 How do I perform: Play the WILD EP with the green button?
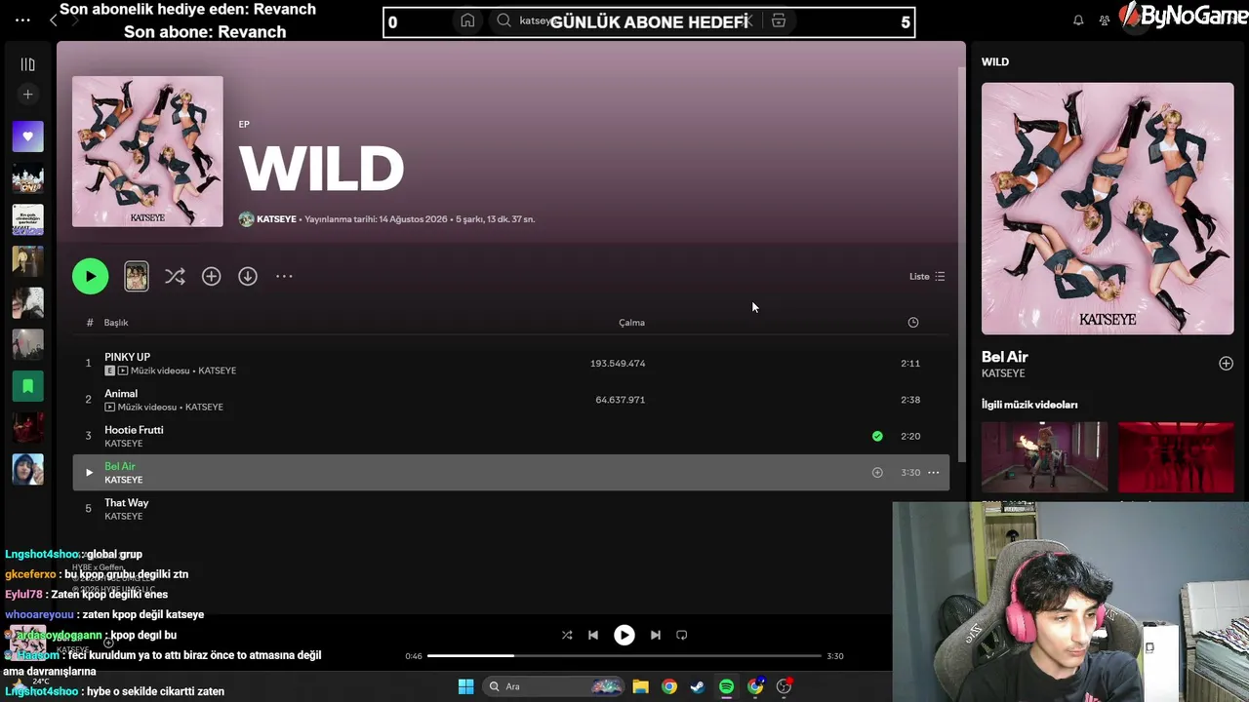click(90, 276)
